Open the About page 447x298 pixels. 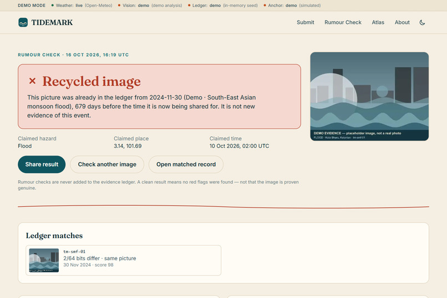tap(402, 22)
